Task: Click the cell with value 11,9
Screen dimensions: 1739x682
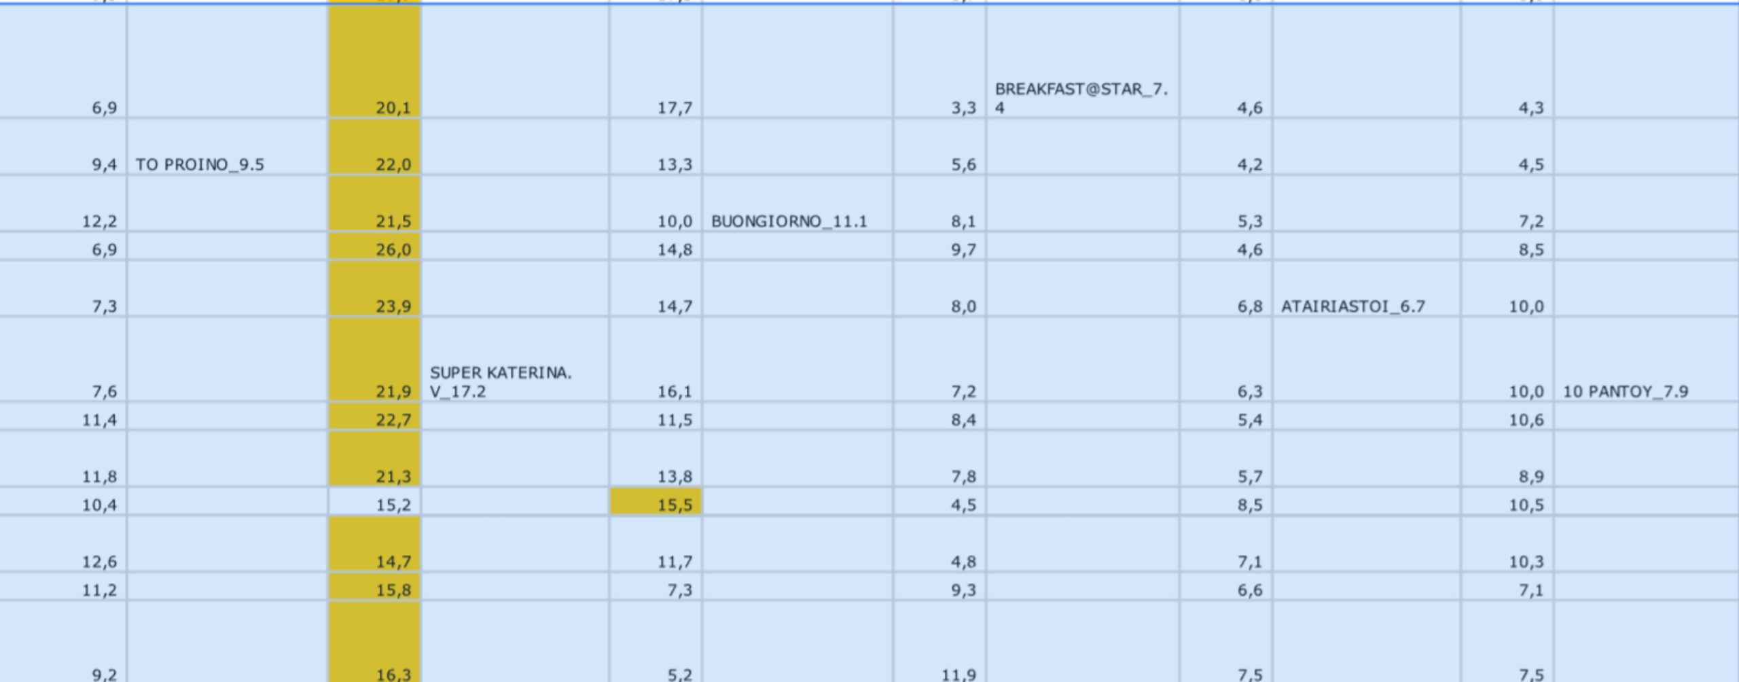Action: tap(939, 643)
